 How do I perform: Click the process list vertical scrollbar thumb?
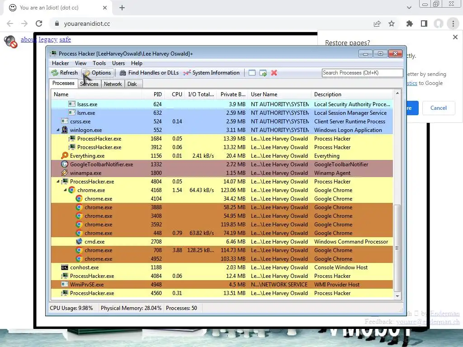pos(397,248)
